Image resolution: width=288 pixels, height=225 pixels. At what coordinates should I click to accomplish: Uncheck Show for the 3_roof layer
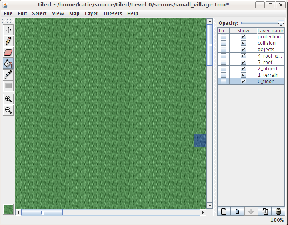(243, 62)
